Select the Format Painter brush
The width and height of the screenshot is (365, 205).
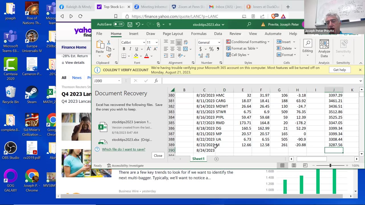pyautogui.click(x=109, y=56)
